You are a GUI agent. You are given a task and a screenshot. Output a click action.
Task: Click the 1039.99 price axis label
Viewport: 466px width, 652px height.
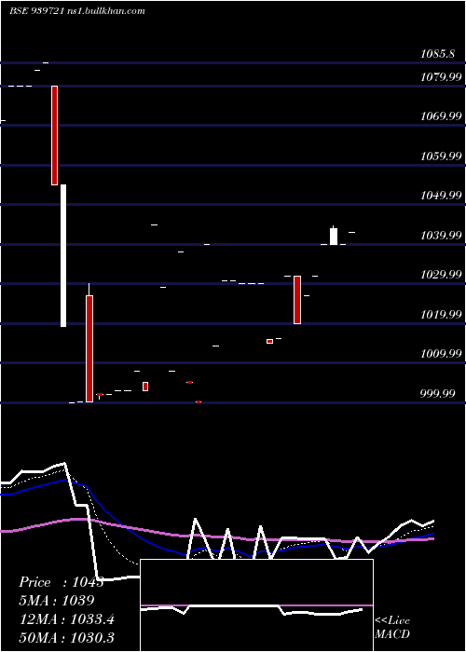(441, 236)
